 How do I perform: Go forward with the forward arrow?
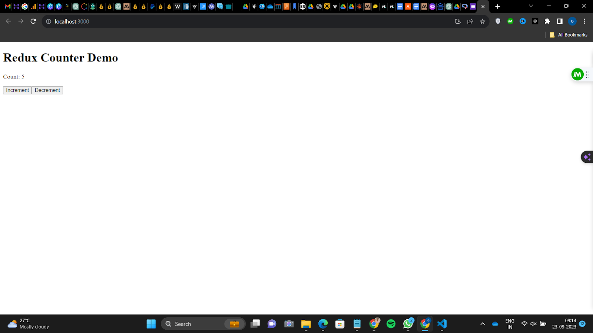pos(21,21)
